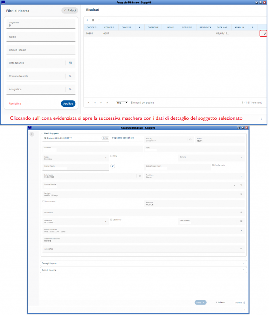Go to next page of results
This screenshot has height=315, width=269.
[102, 103]
